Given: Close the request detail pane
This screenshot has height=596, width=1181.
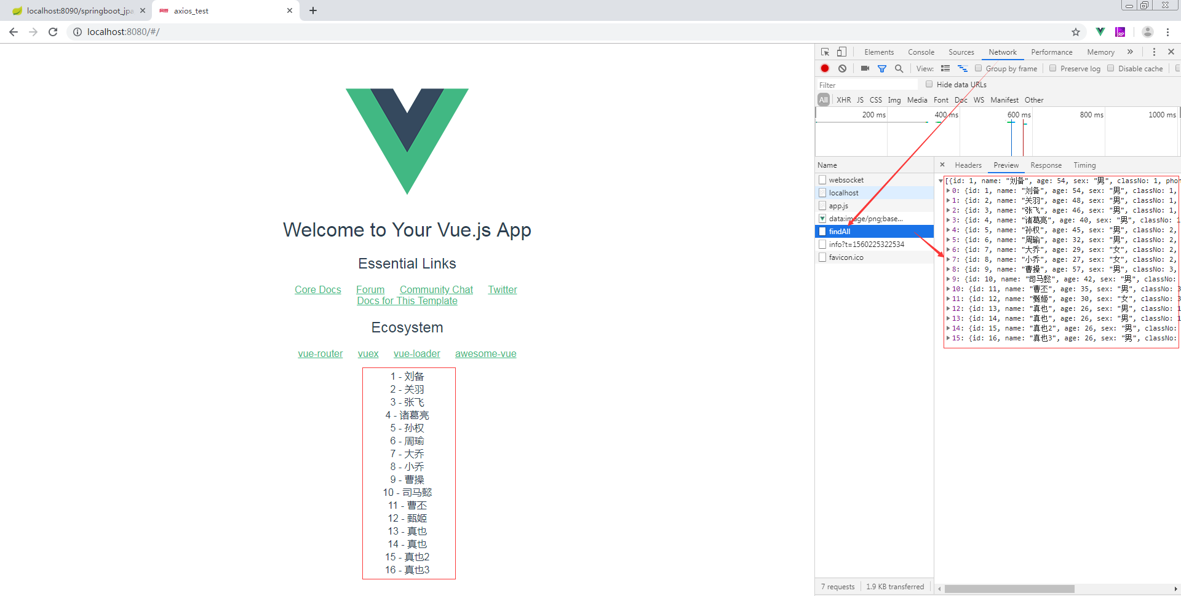Looking at the screenshot, I should point(942,165).
